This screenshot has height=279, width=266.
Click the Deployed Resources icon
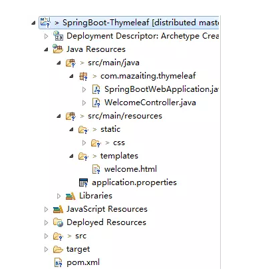pyautogui.click(x=58, y=222)
